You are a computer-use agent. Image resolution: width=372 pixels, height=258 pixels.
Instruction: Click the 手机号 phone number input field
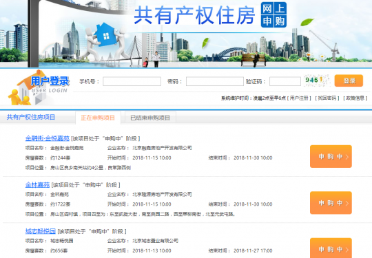coord(132,81)
